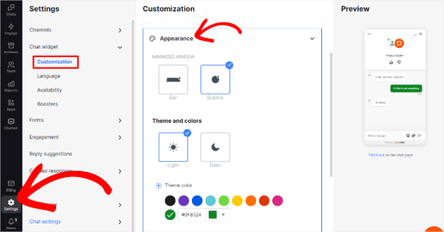Click the hex color code field
This screenshot has width=444, height=232.
191,215
